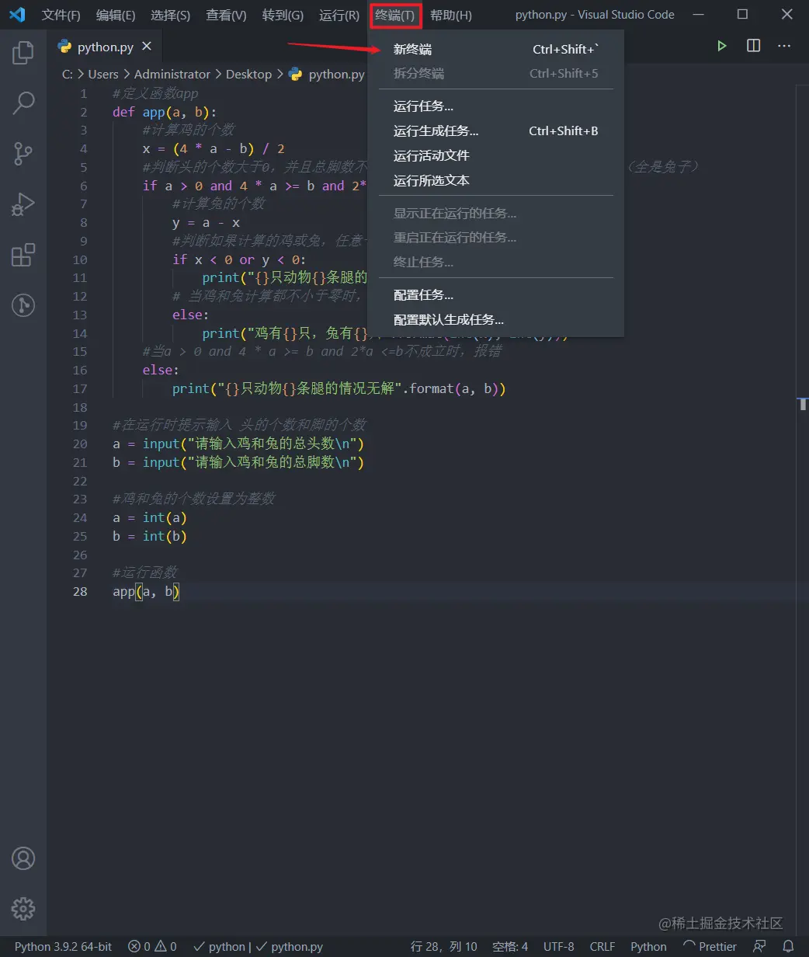Open the editor More Actions ellipsis
809x957 pixels.
[784, 46]
